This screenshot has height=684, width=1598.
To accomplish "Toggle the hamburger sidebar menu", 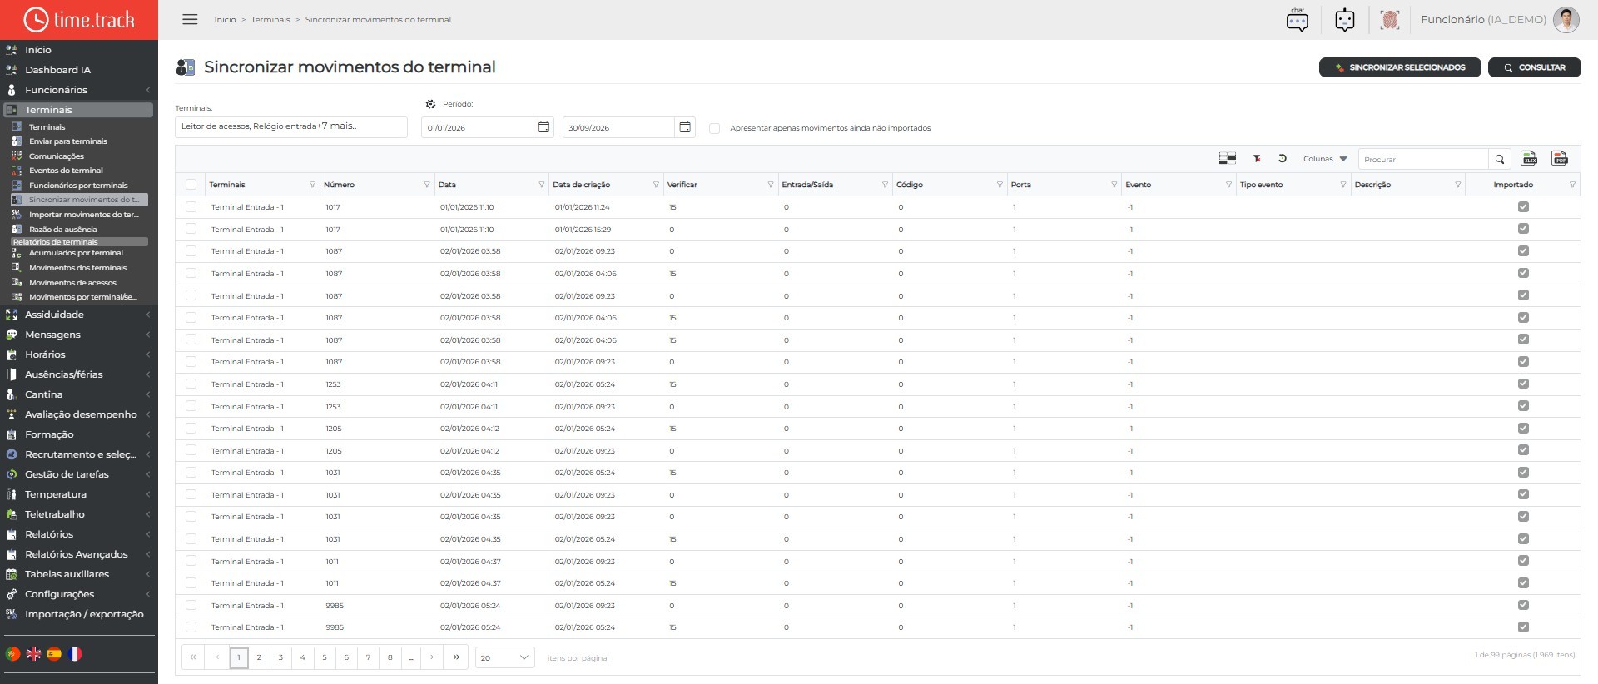I will point(190,19).
